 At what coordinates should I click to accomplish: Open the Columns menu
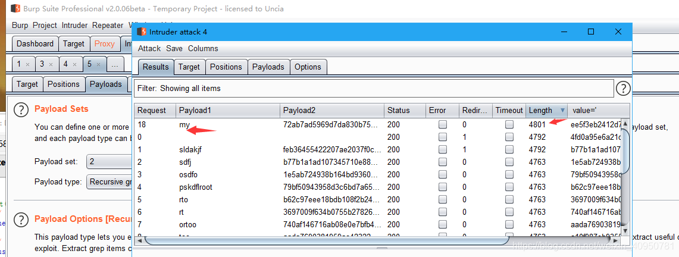pyautogui.click(x=203, y=48)
